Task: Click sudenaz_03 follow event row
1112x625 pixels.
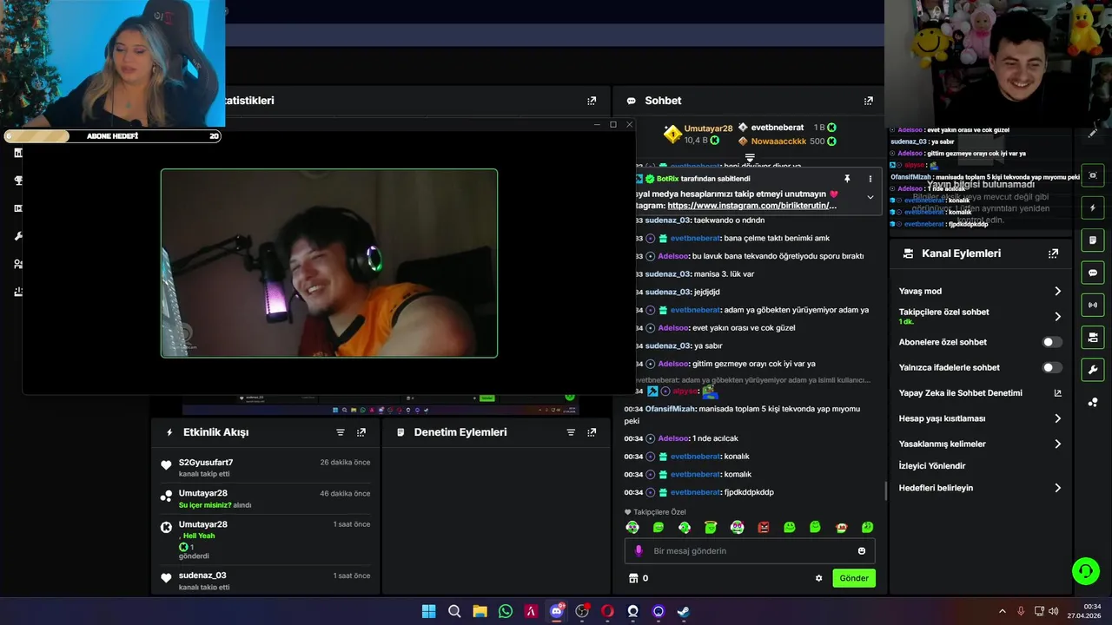Action: tap(266, 581)
